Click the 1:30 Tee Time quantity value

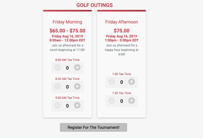click(121, 101)
